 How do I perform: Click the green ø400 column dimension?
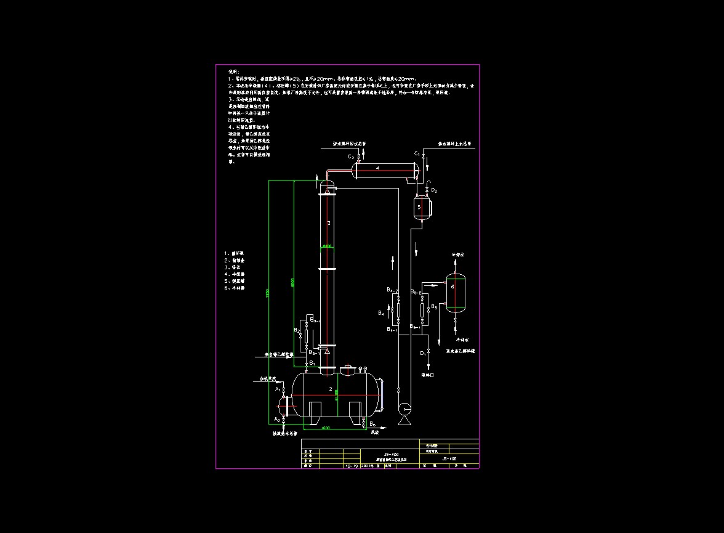point(327,246)
